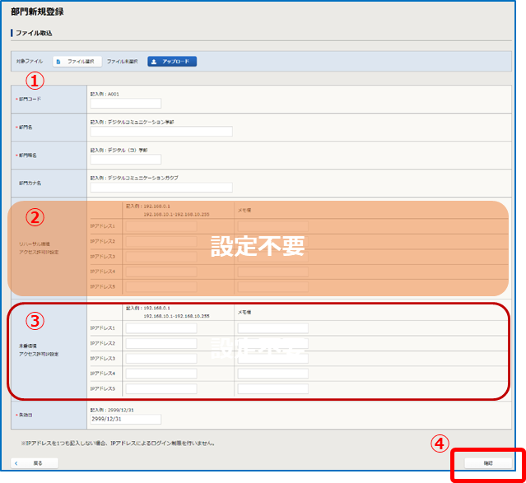Select production IPアドレス4 メモ欄 field

click(x=272, y=374)
